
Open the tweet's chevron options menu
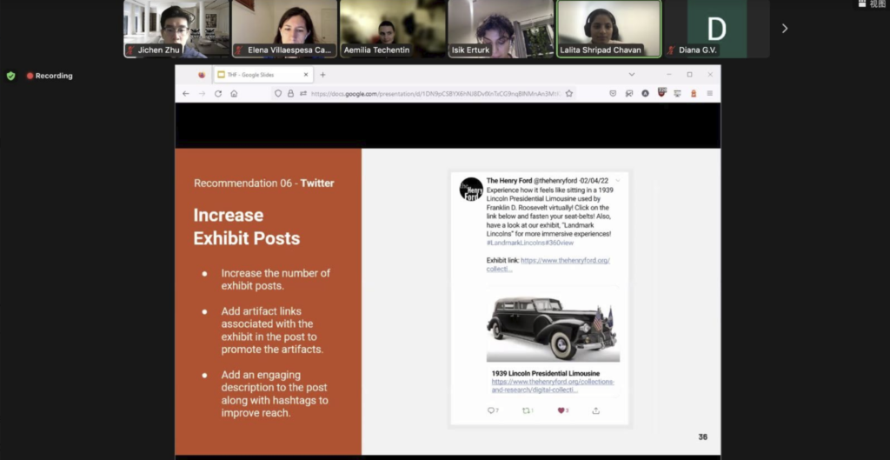[x=618, y=181]
